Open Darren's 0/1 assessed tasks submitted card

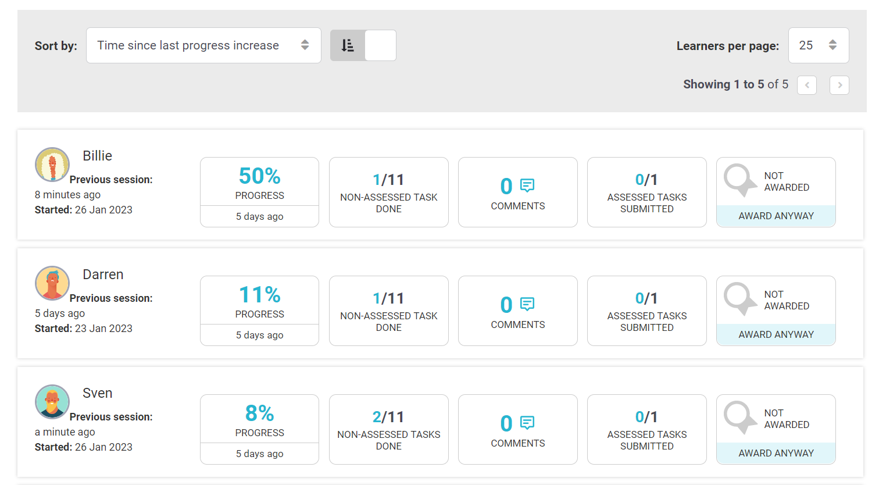point(646,311)
